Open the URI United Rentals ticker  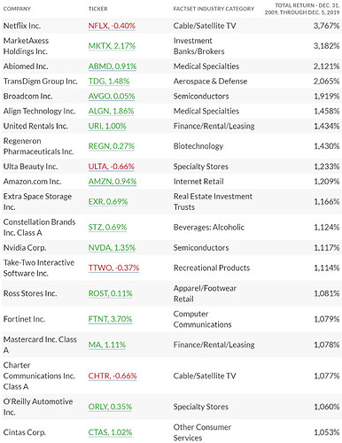pyautogui.click(x=107, y=126)
